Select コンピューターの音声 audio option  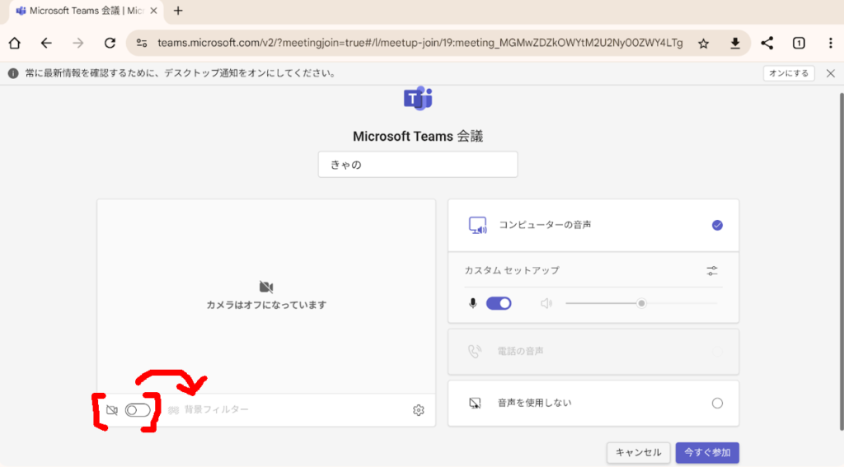click(x=593, y=226)
